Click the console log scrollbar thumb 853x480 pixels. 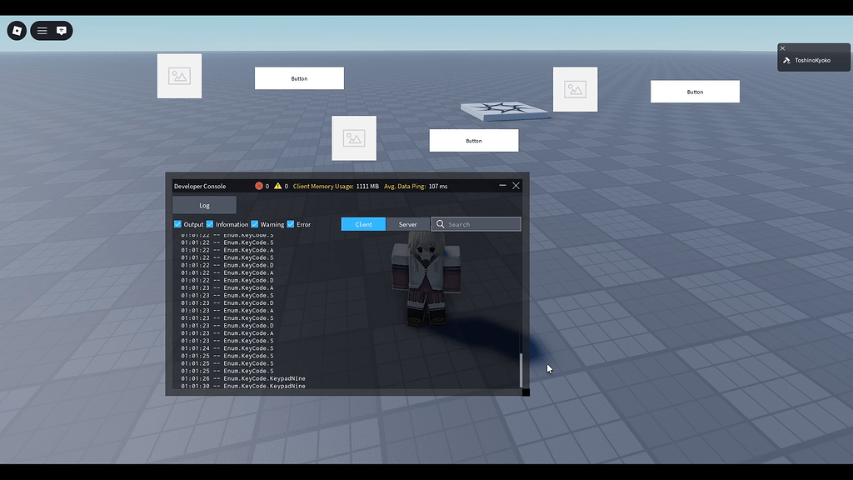coord(521,370)
